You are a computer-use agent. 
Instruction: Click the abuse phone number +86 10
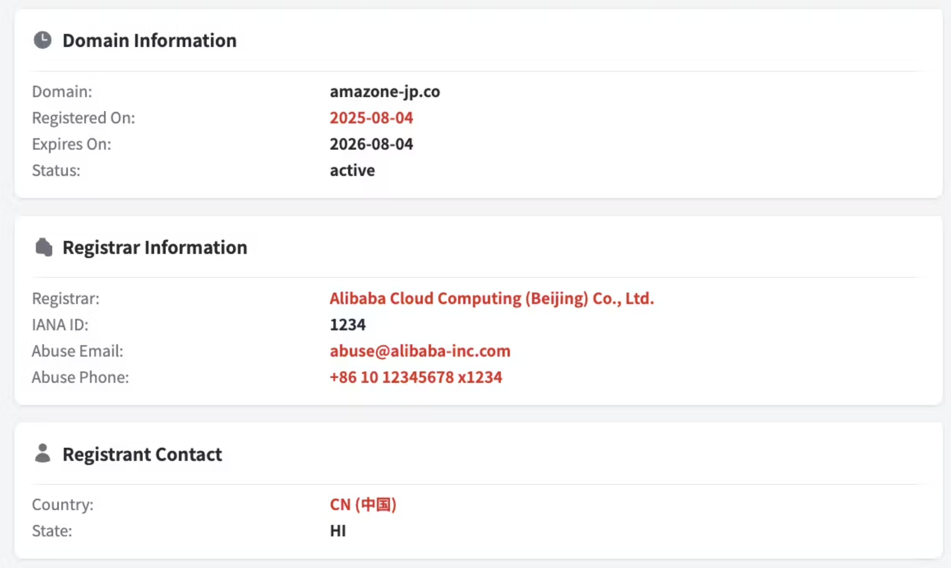click(415, 377)
